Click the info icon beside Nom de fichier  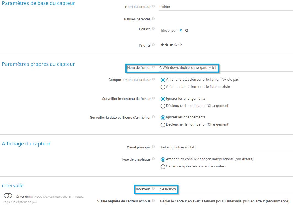153,67
